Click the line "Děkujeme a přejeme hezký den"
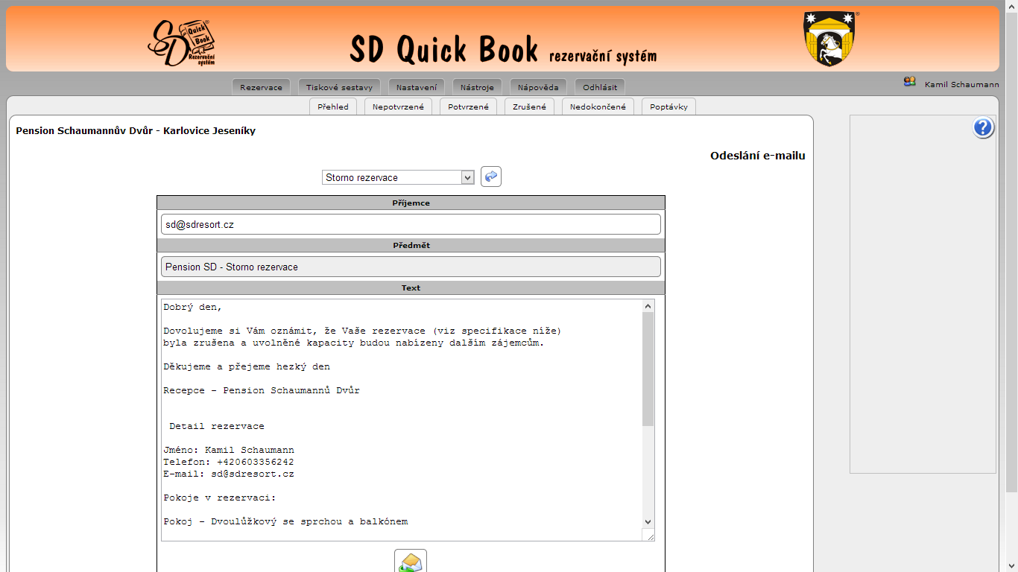Image resolution: width=1018 pixels, height=572 pixels. coord(247,366)
